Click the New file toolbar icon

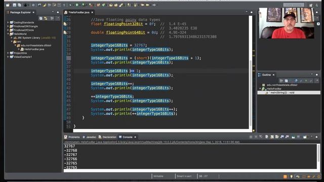pyautogui.click(x=8, y=5)
